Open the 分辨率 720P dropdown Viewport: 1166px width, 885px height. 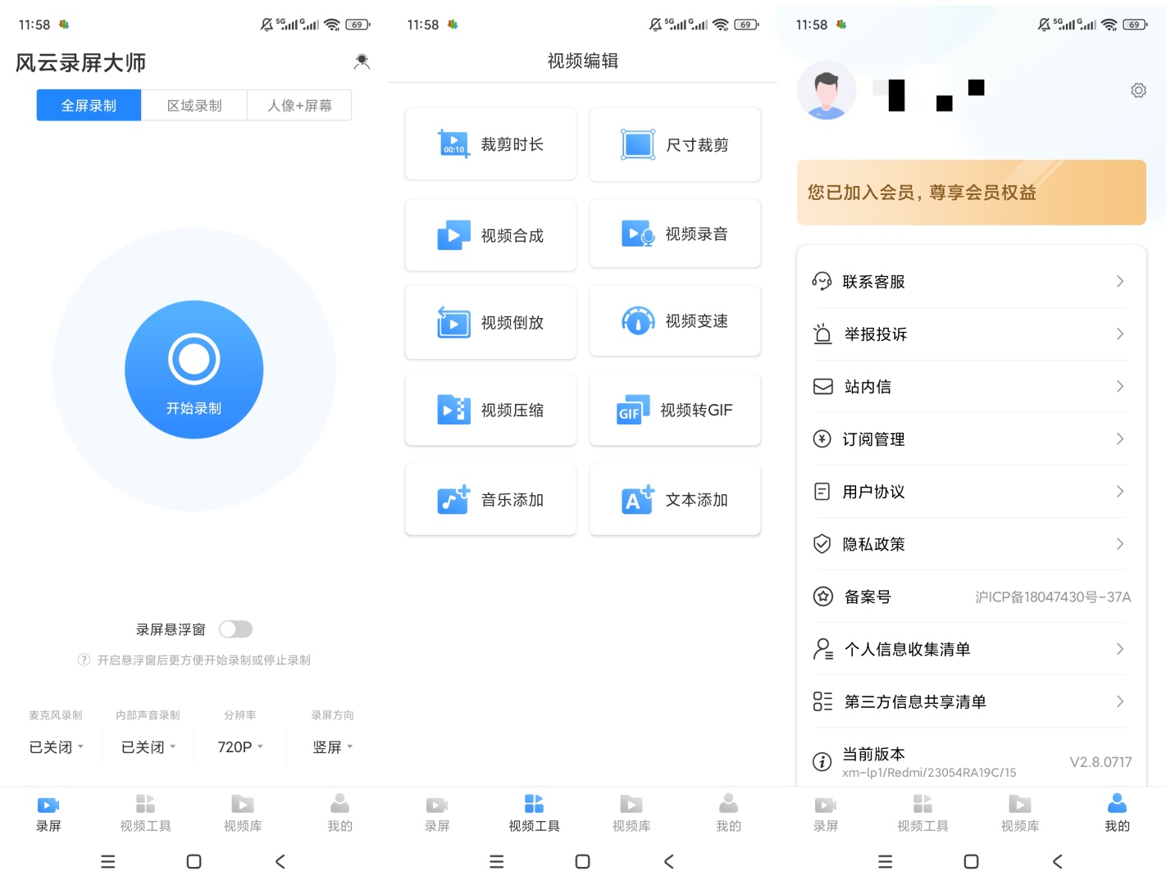coord(240,747)
